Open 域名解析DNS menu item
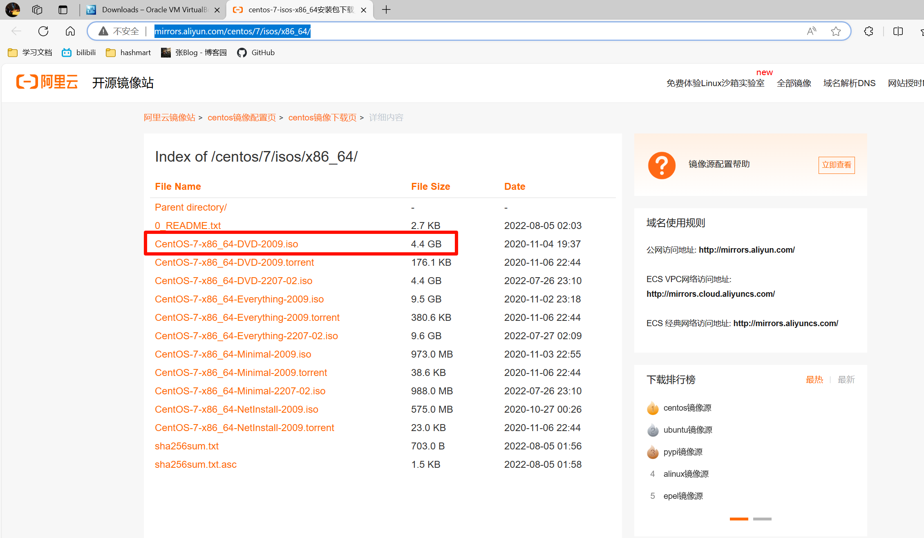Screen dimensions: 924x538 coord(849,83)
